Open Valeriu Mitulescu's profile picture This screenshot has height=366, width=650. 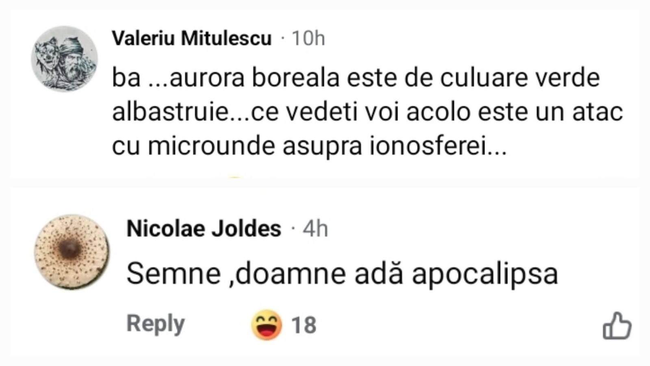pos(64,59)
